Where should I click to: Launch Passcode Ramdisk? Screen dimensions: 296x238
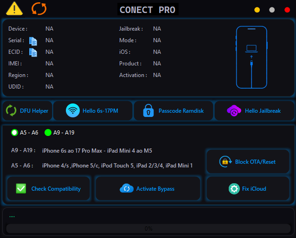coord(174,110)
